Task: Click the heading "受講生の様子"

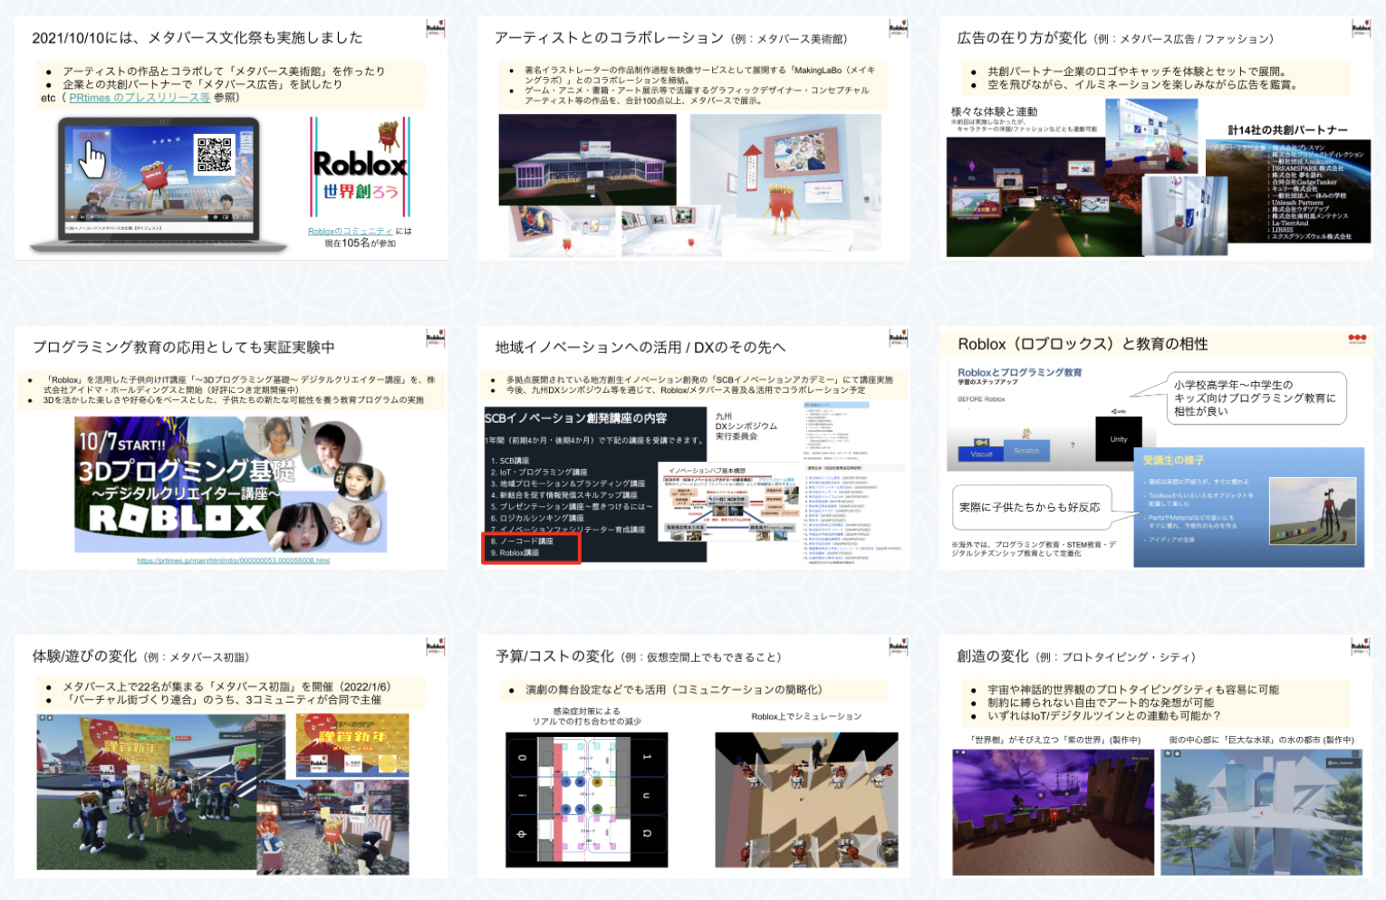Action: point(1173,461)
